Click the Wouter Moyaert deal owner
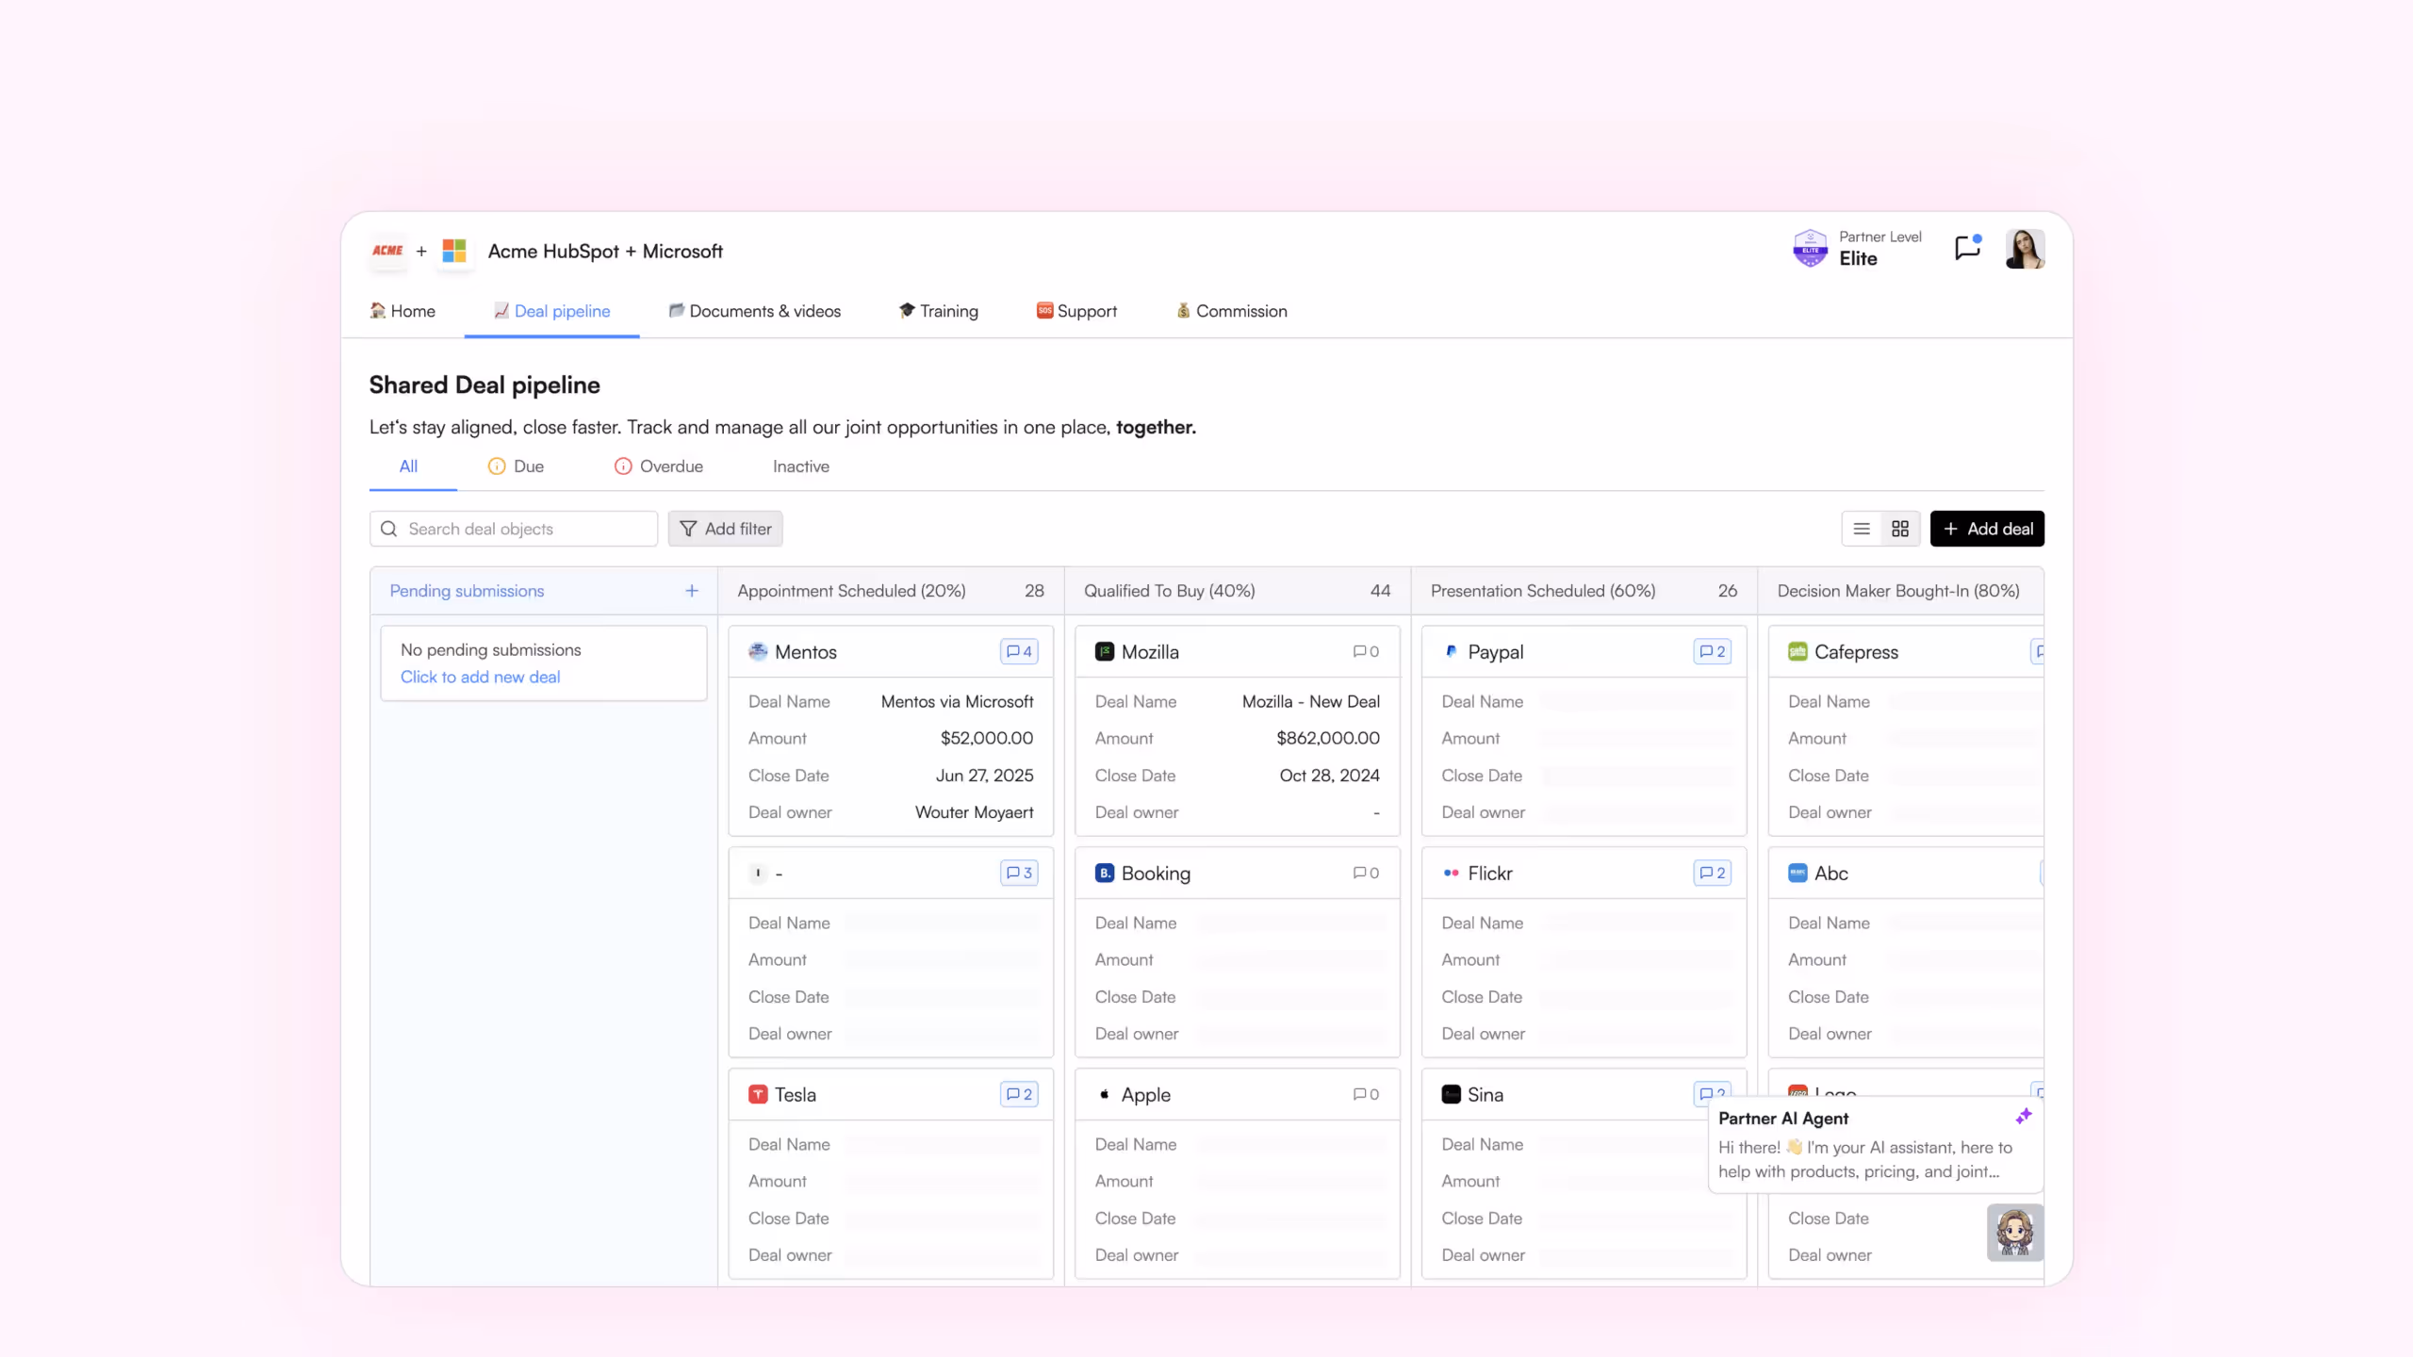The height and width of the screenshot is (1357, 2413). click(x=975, y=812)
